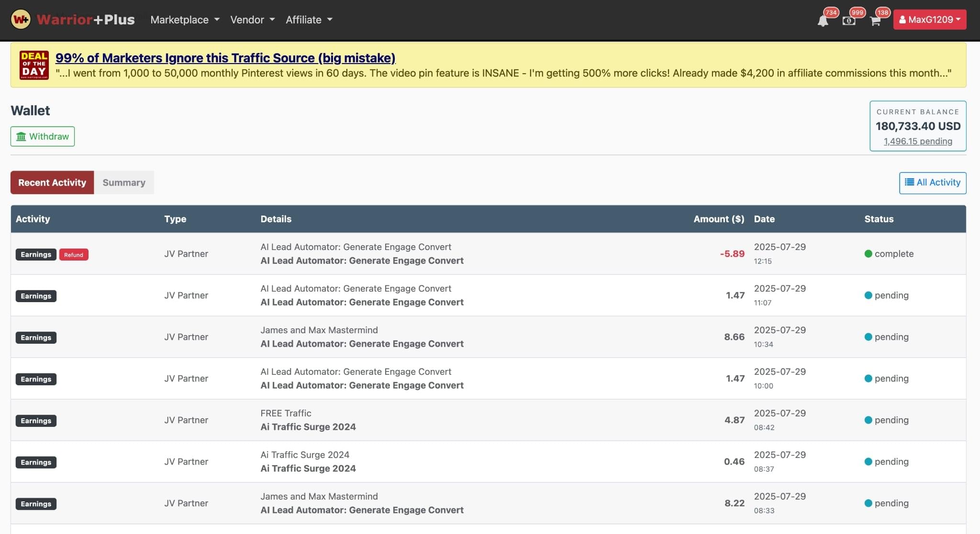Click the Pinterest testimonial text in banner

click(x=503, y=73)
